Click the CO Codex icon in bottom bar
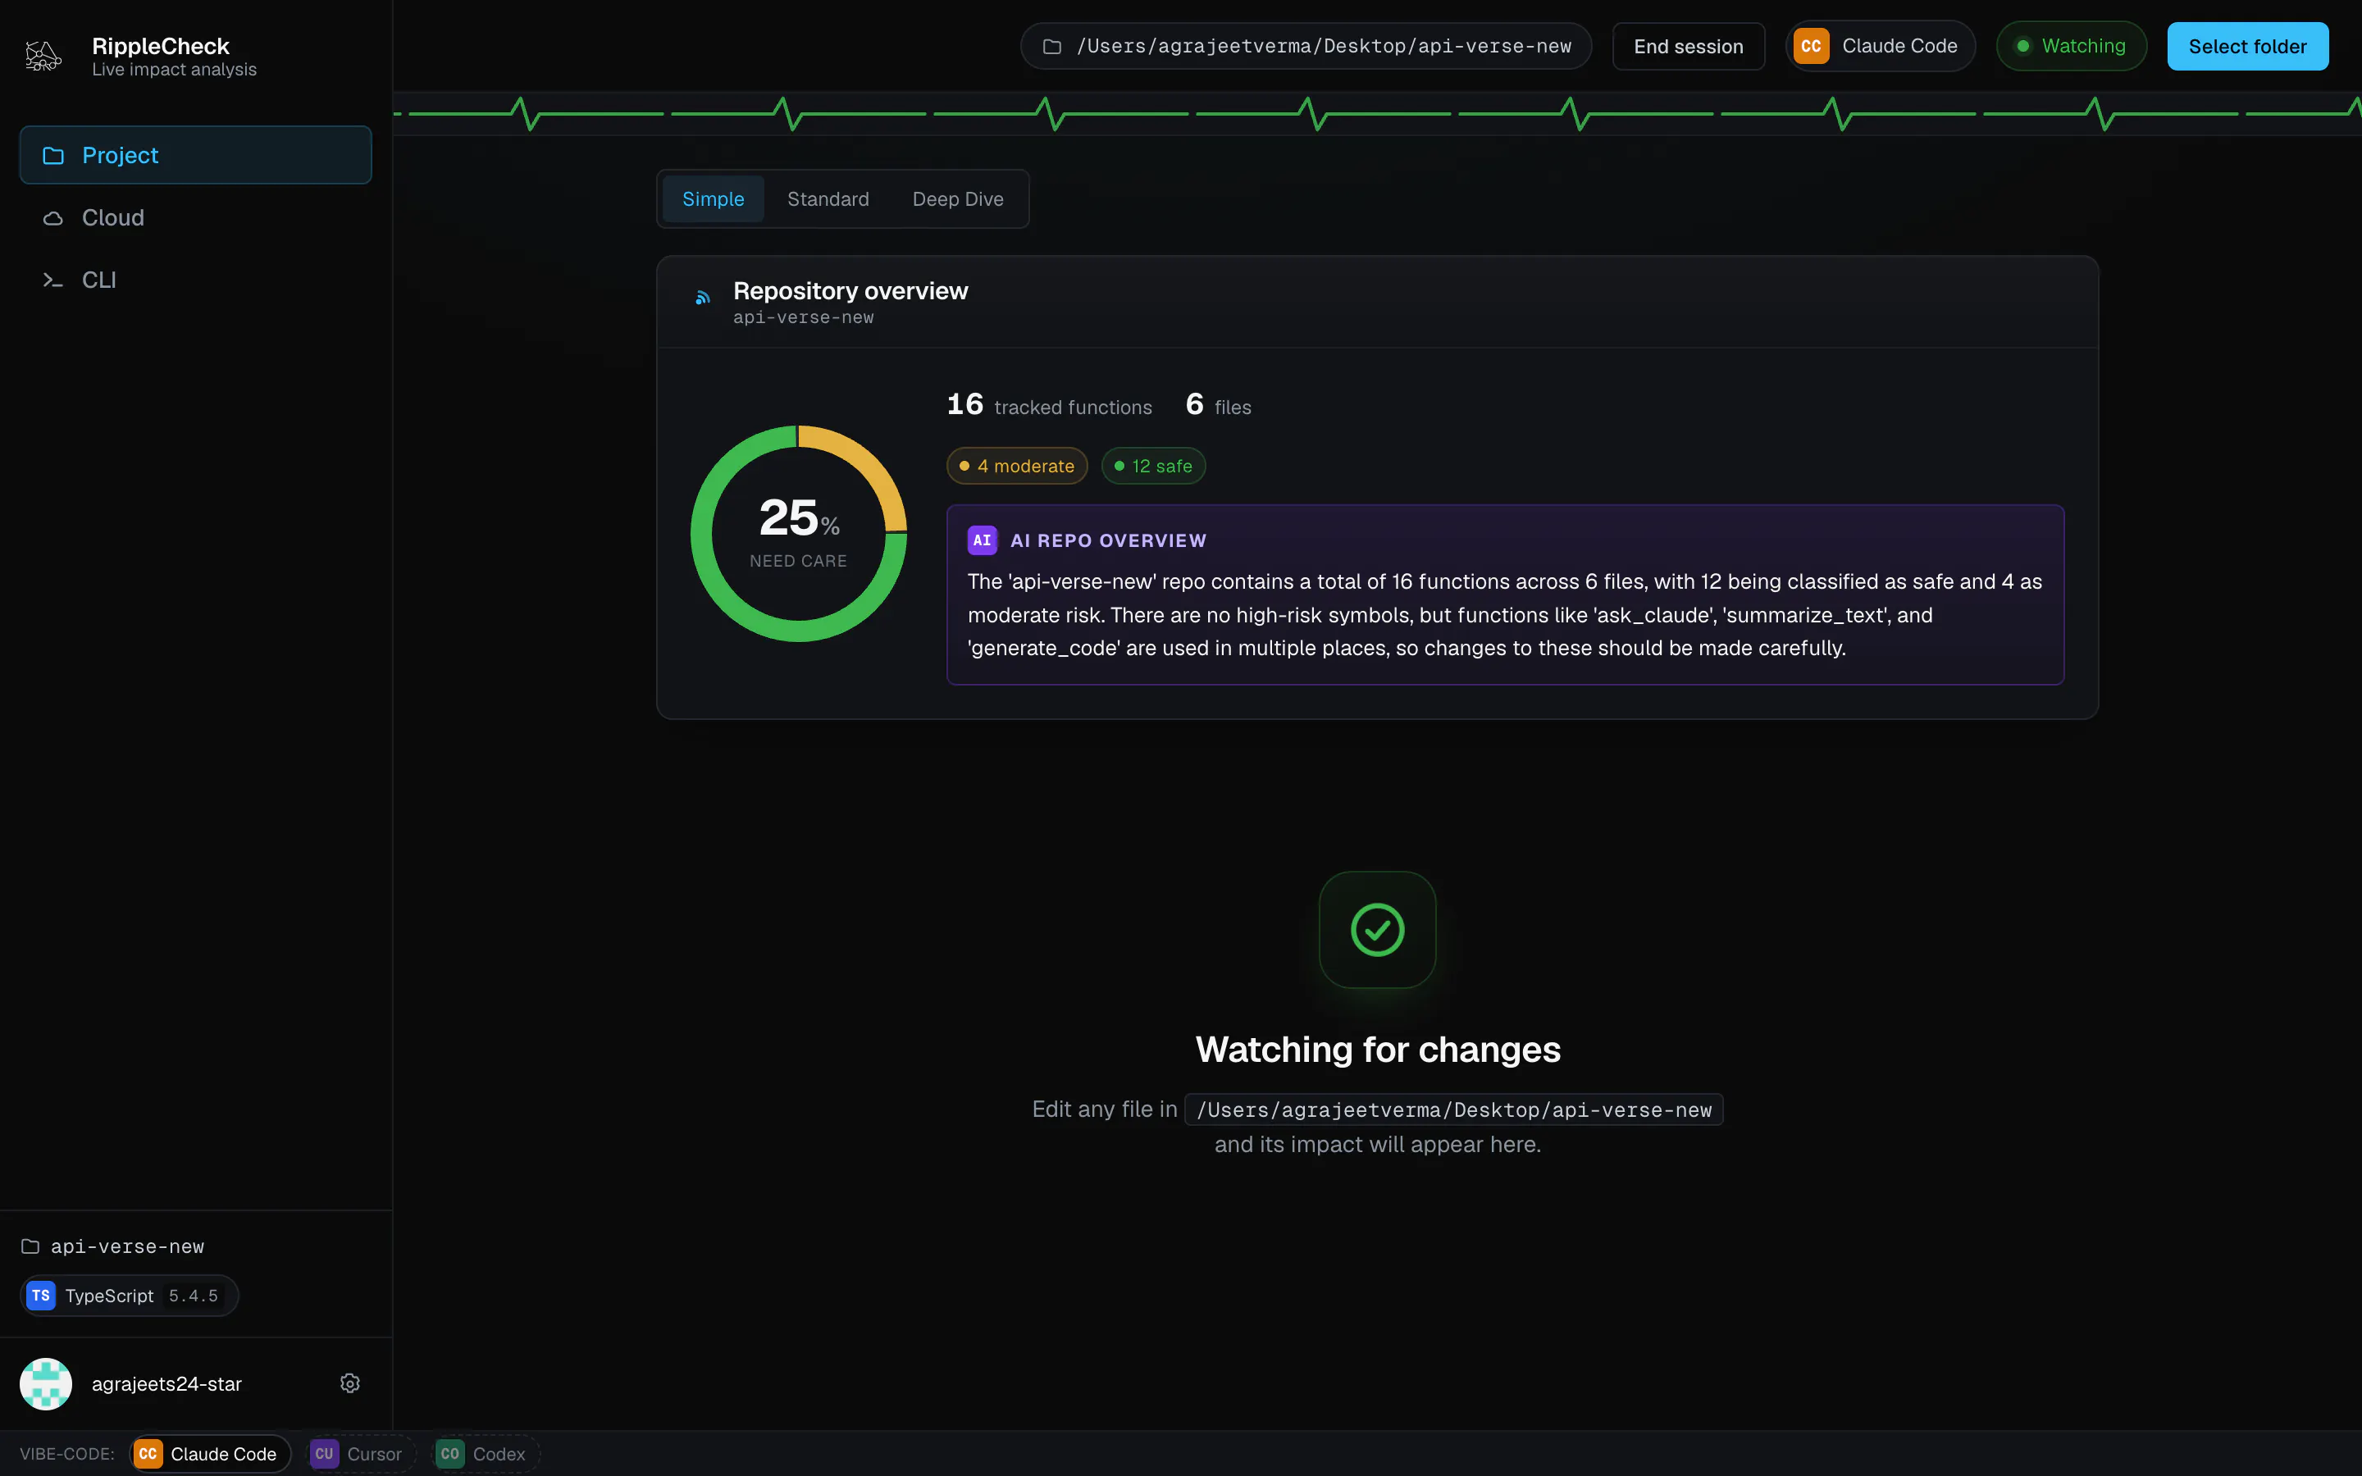Viewport: 2362px width, 1476px height. click(450, 1454)
